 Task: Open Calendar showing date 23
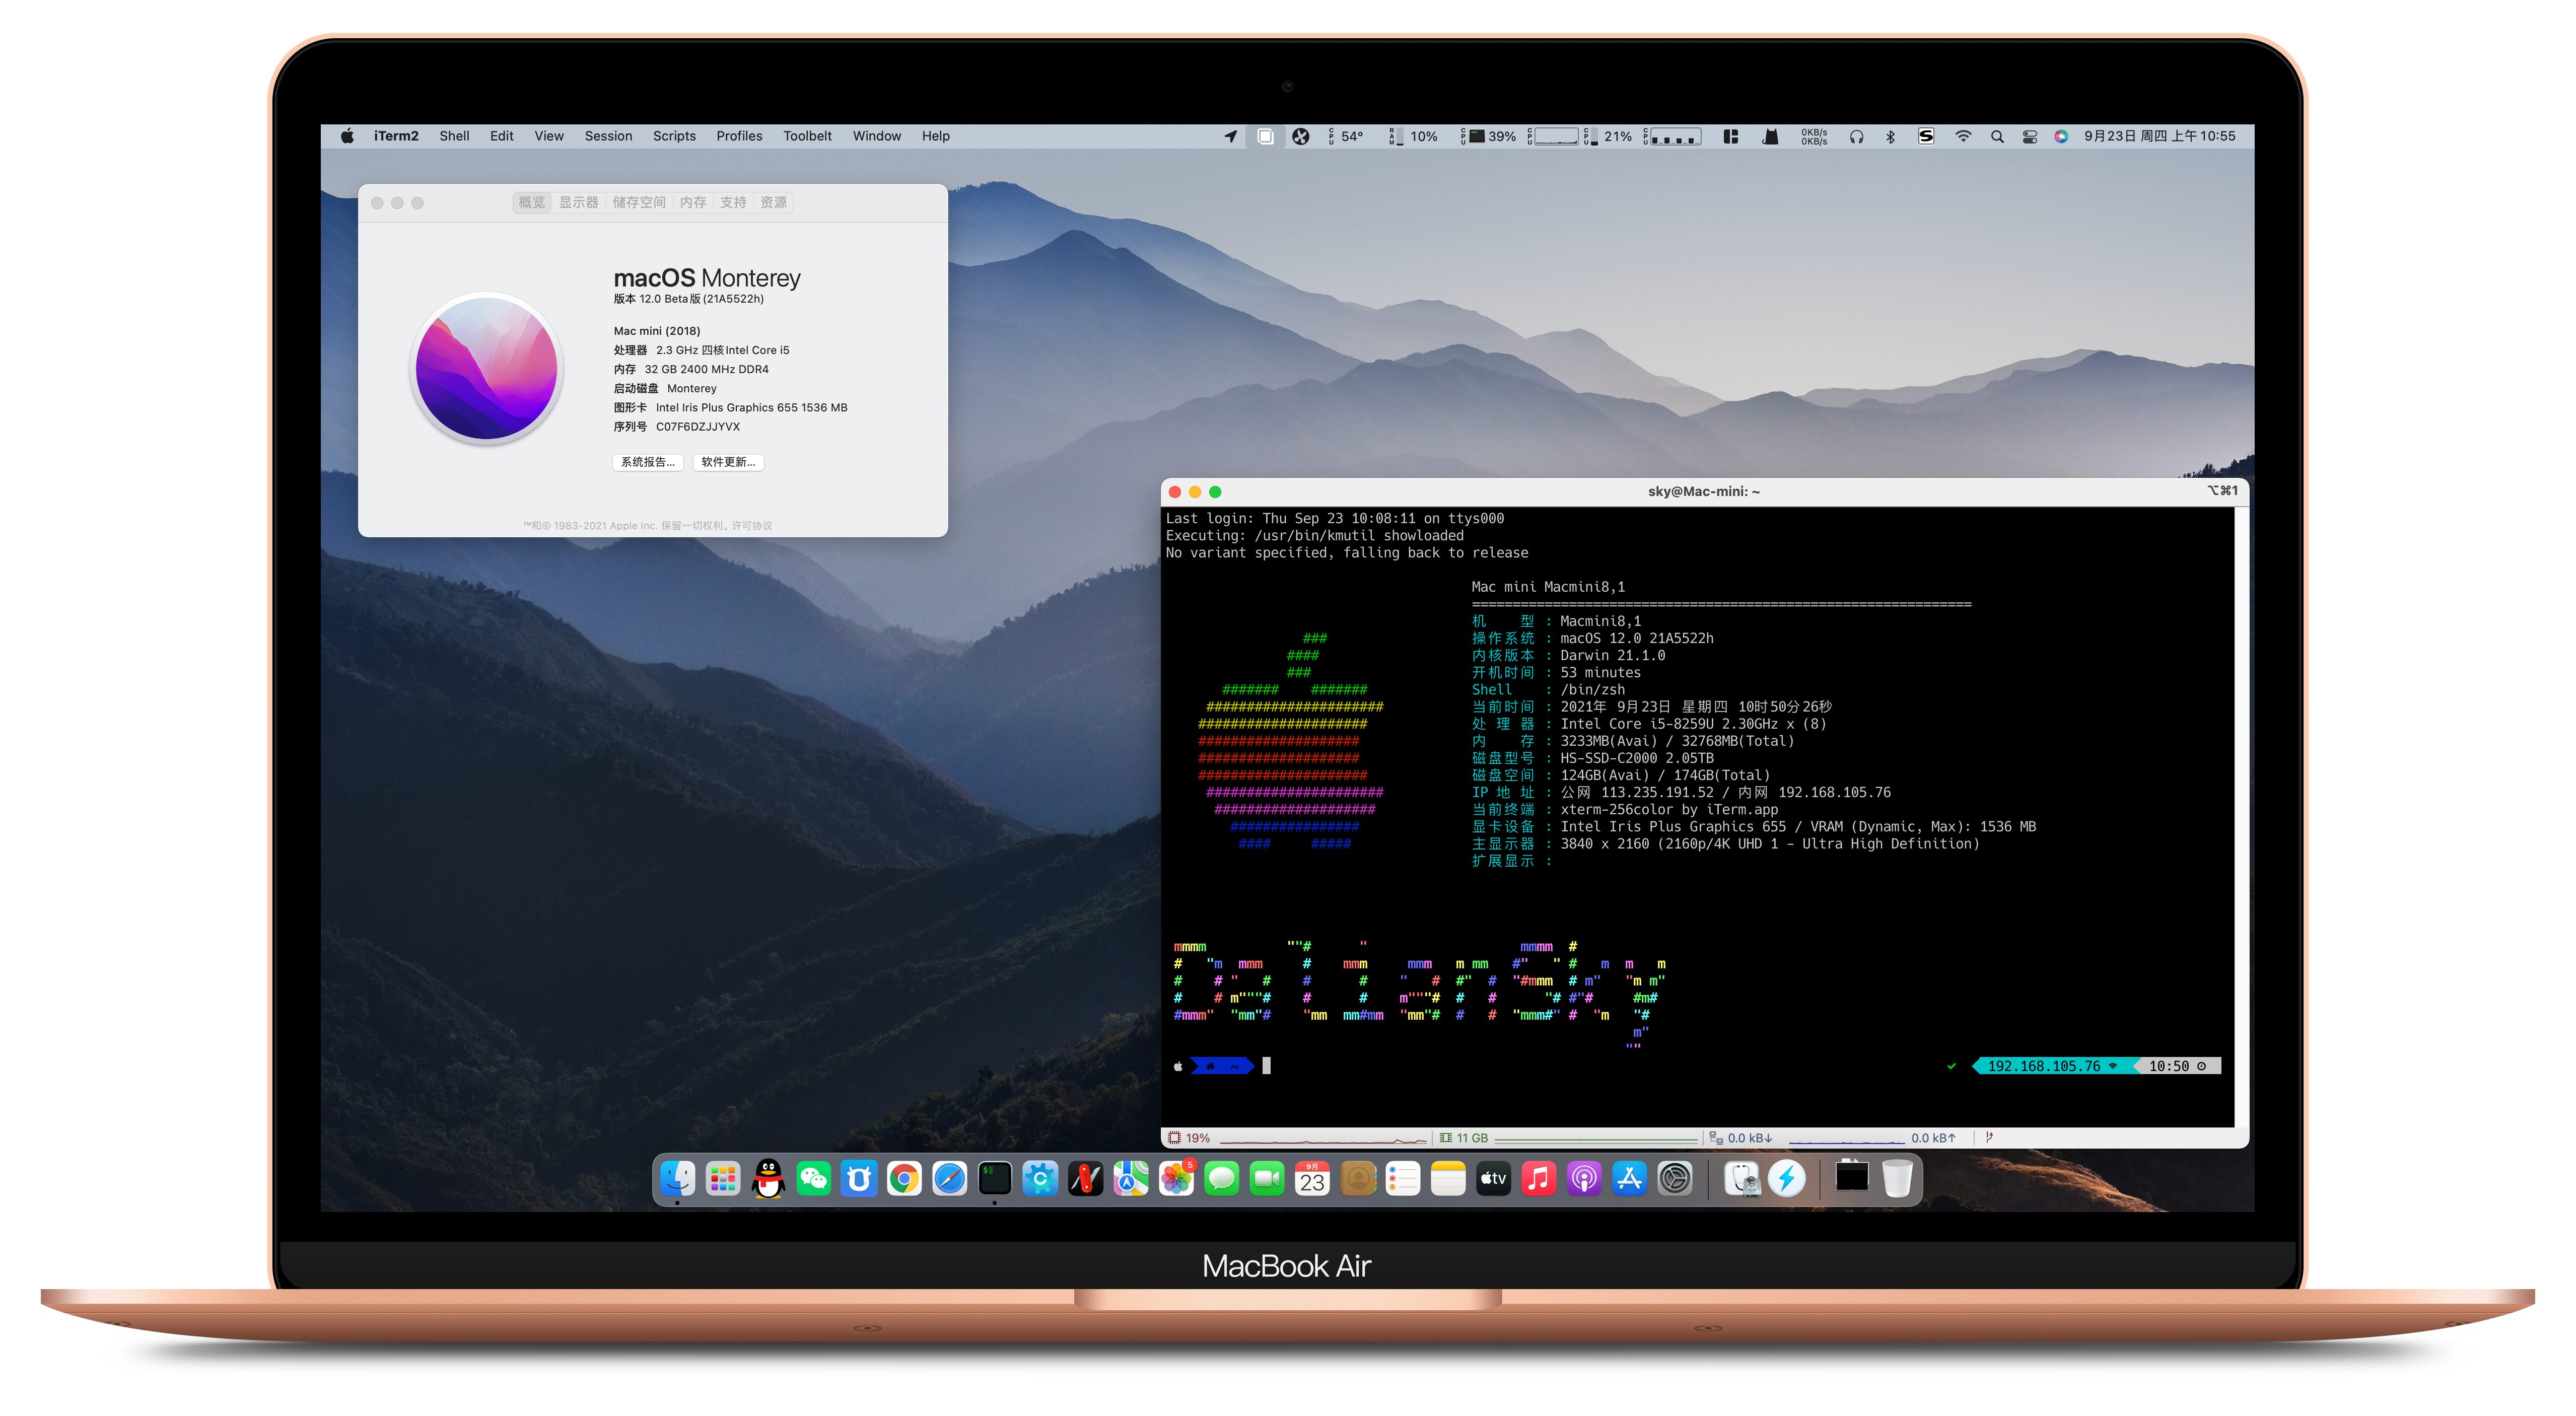(x=1312, y=1179)
